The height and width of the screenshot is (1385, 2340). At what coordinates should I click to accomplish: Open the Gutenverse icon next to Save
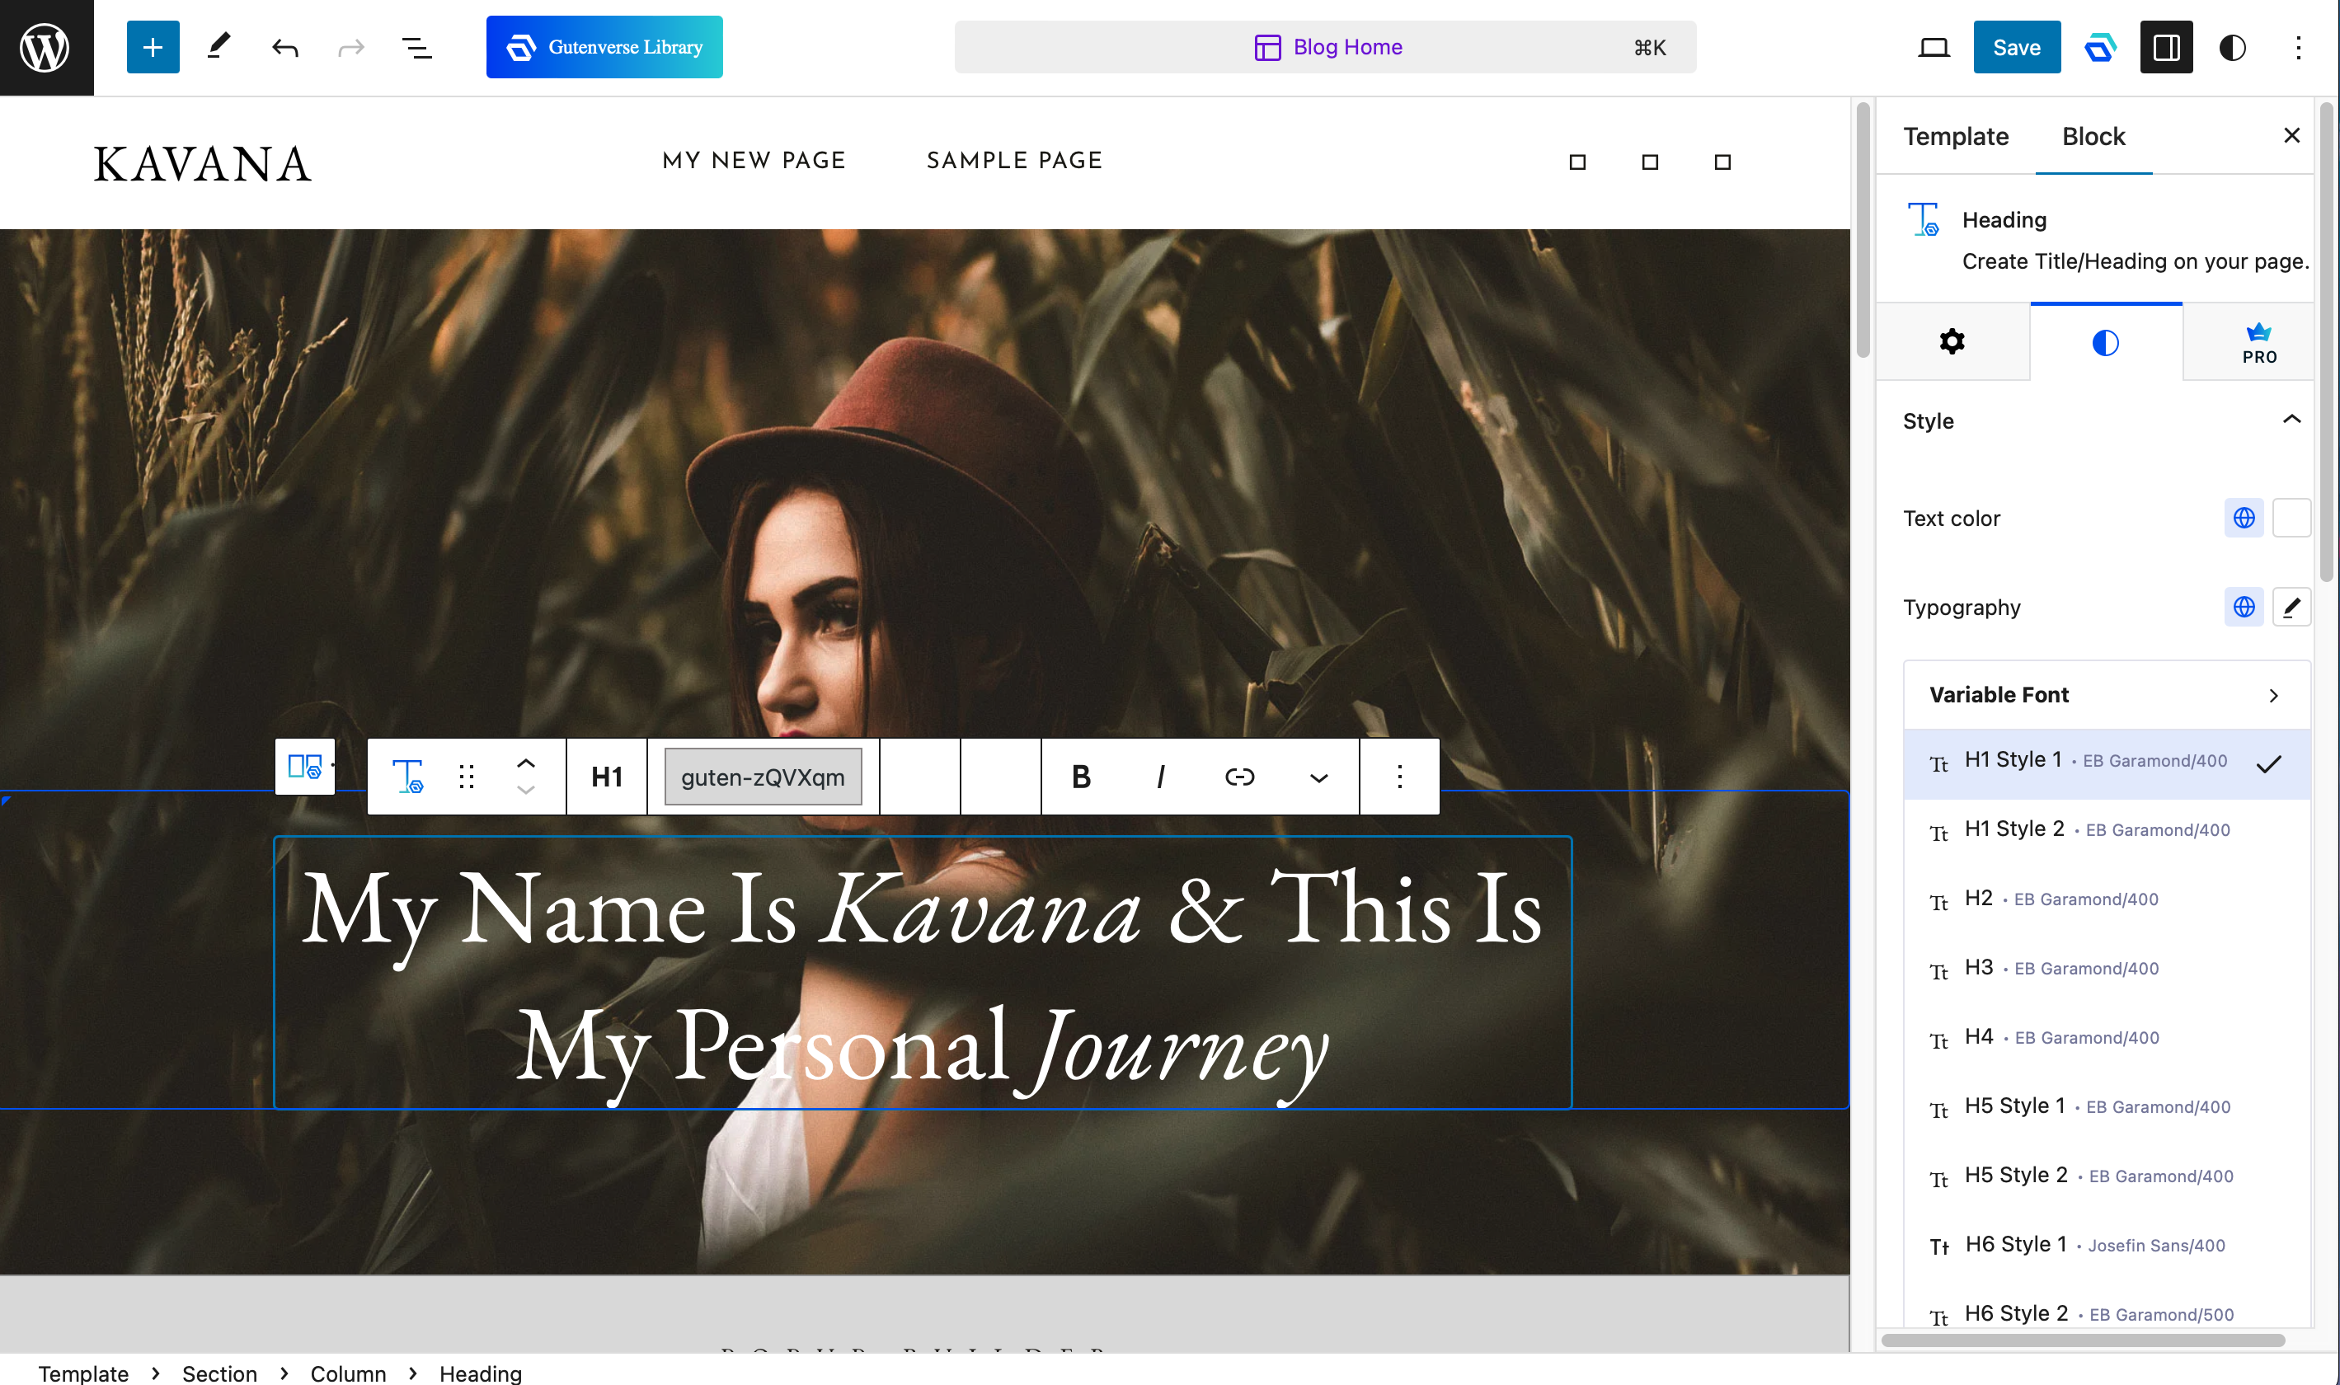[x=2099, y=47]
